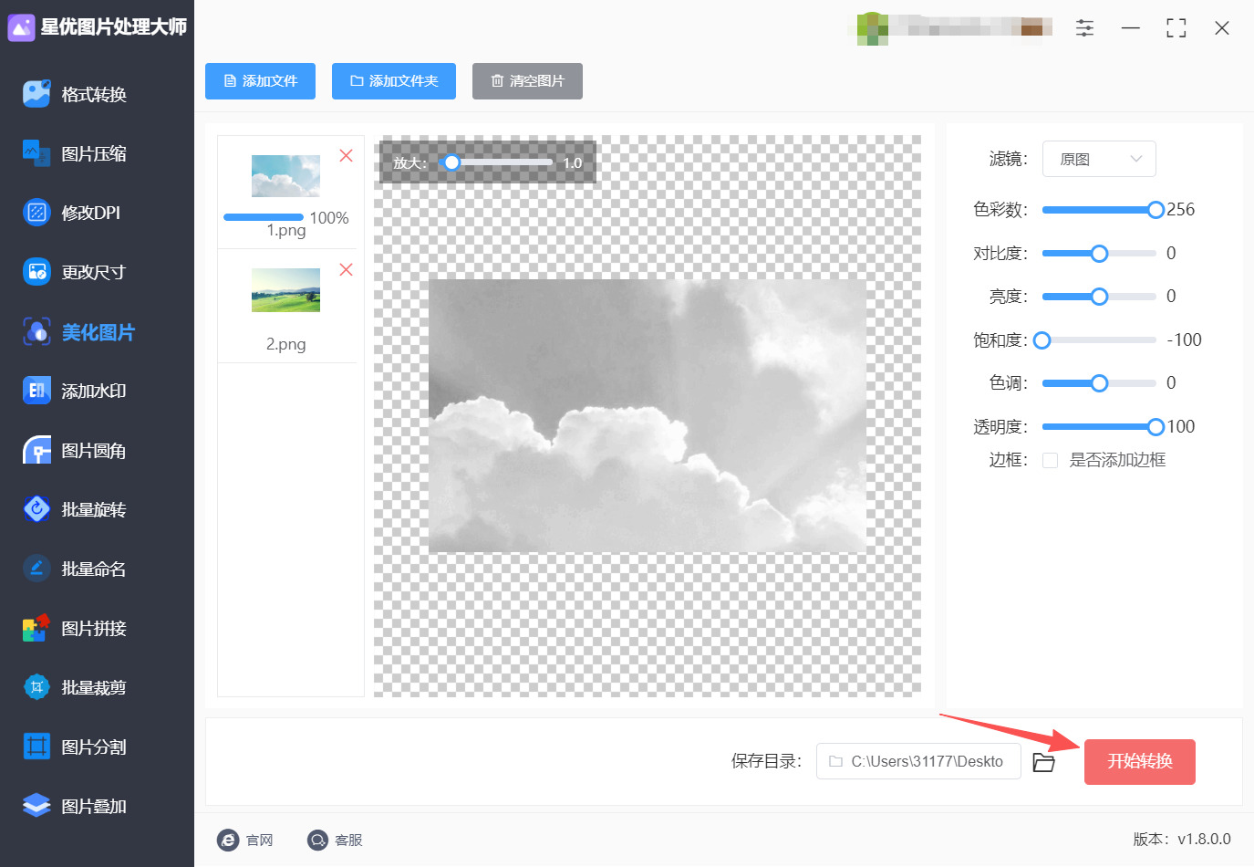The width and height of the screenshot is (1254, 867).
Task: Open 批量命名 in the sidebar
Action: (94, 569)
